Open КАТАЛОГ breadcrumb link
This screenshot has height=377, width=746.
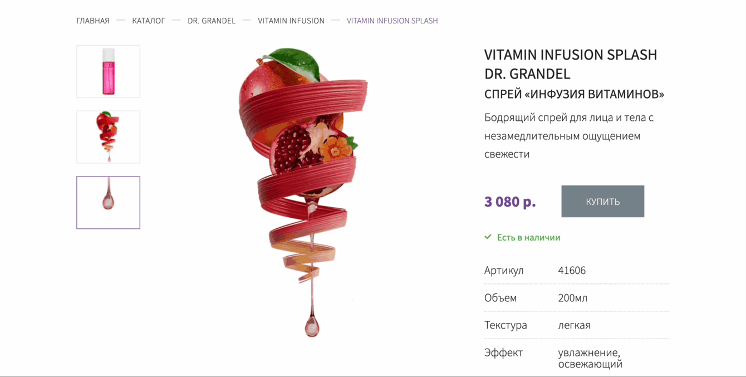tap(149, 21)
